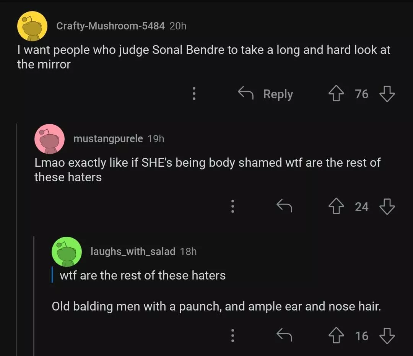Open Crafty-Mushroom-5484's user profile
Image resolution: width=413 pixels, height=356 pixels.
point(110,26)
